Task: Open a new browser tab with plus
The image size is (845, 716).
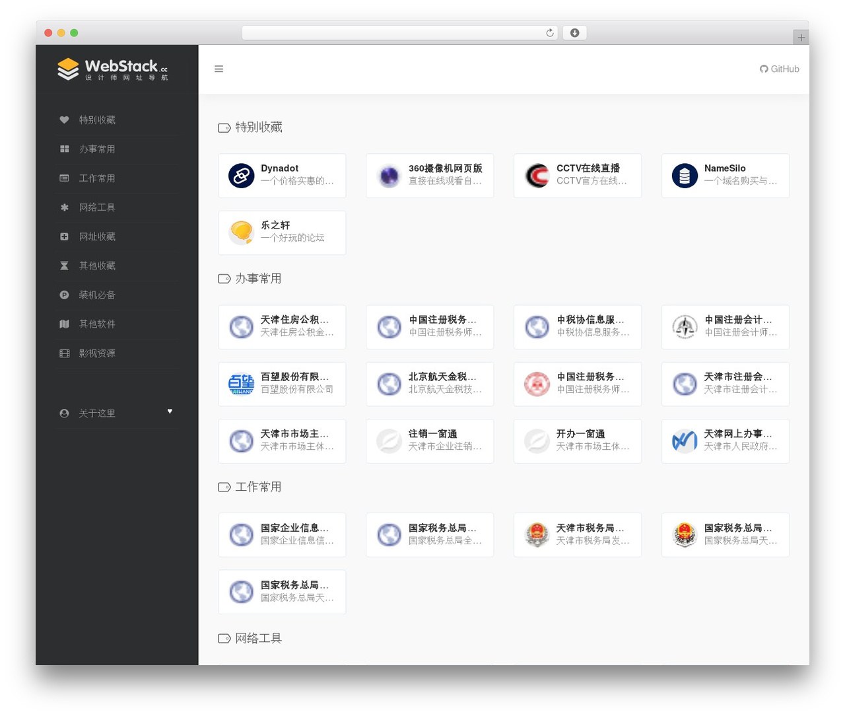Action: [x=801, y=38]
